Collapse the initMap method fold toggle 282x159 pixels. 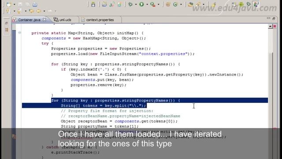pos(19,33)
